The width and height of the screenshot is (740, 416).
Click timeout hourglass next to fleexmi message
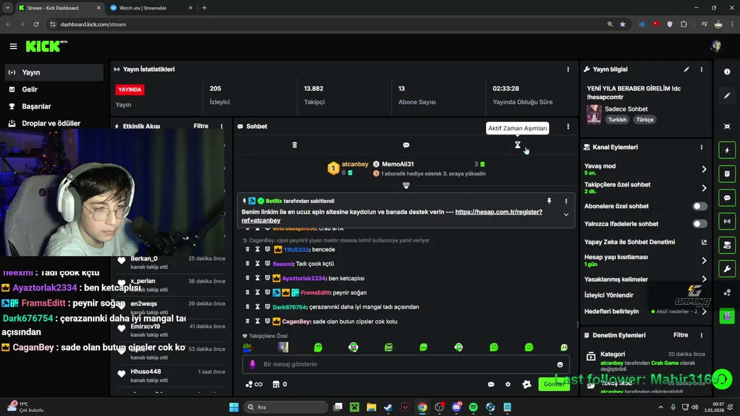click(x=257, y=263)
